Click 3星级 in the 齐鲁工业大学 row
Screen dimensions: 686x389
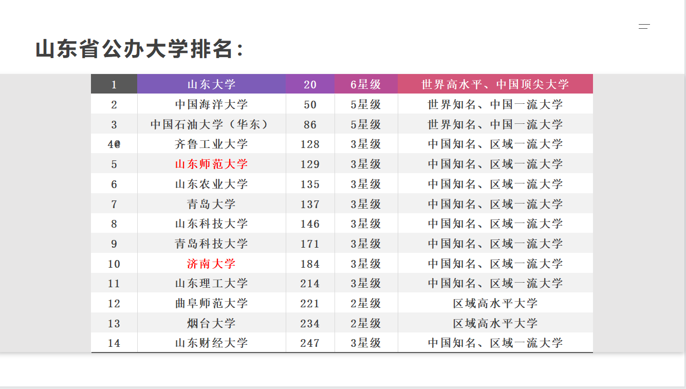tap(366, 144)
